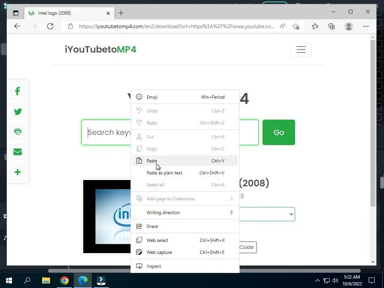Click the profile avatar icon
This screenshot has height=288, width=384.
pos(348,26)
